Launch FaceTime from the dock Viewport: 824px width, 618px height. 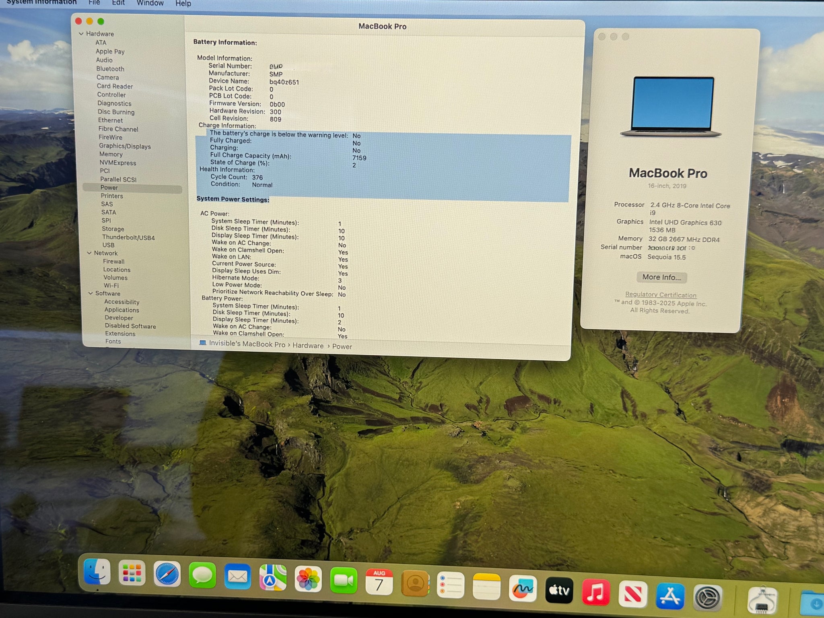[x=344, y=580]
